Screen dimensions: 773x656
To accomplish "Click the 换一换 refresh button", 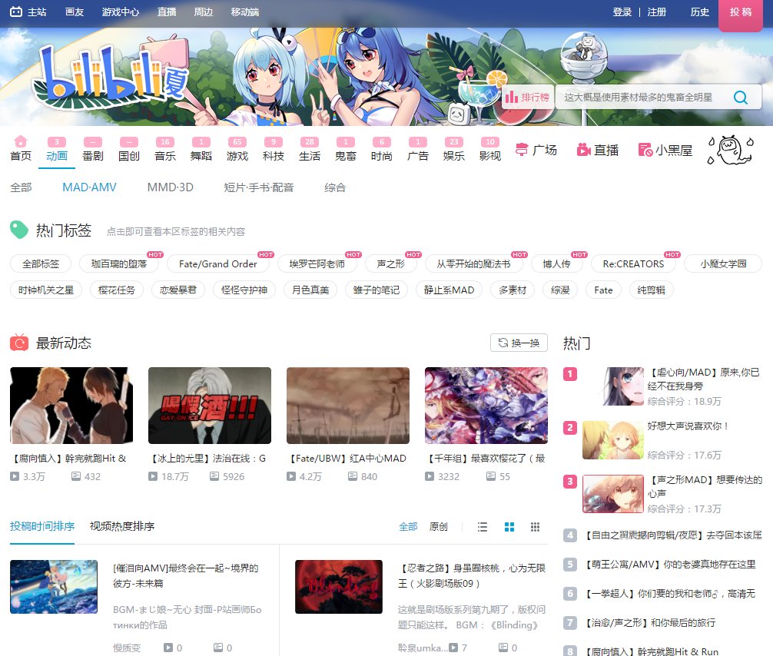I will [x=519, y=343].
